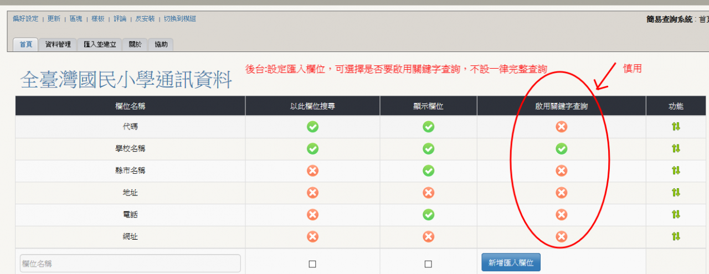Click the sort arrows icon for 代碼 row
This screenshot has width=709, height=274.
pos(676,127)
